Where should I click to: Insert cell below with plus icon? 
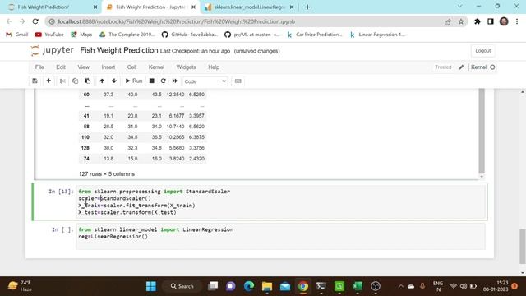pyautogui.click(x=48, y=81)
